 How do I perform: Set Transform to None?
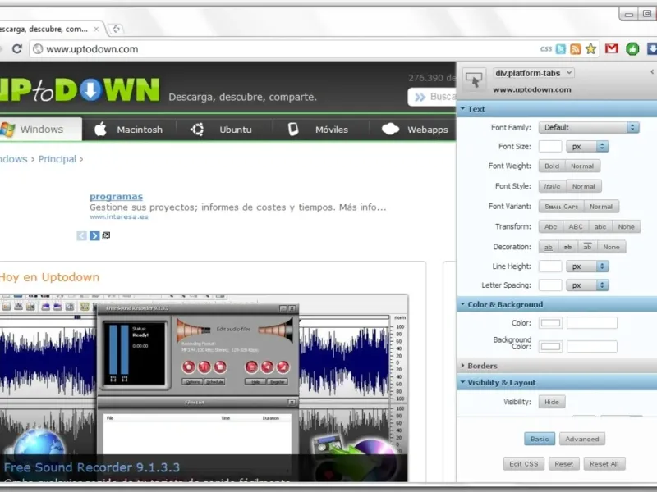point(627,227)
